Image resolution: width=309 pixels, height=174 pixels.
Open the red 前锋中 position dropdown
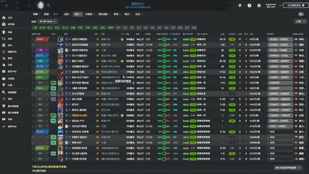42,39
